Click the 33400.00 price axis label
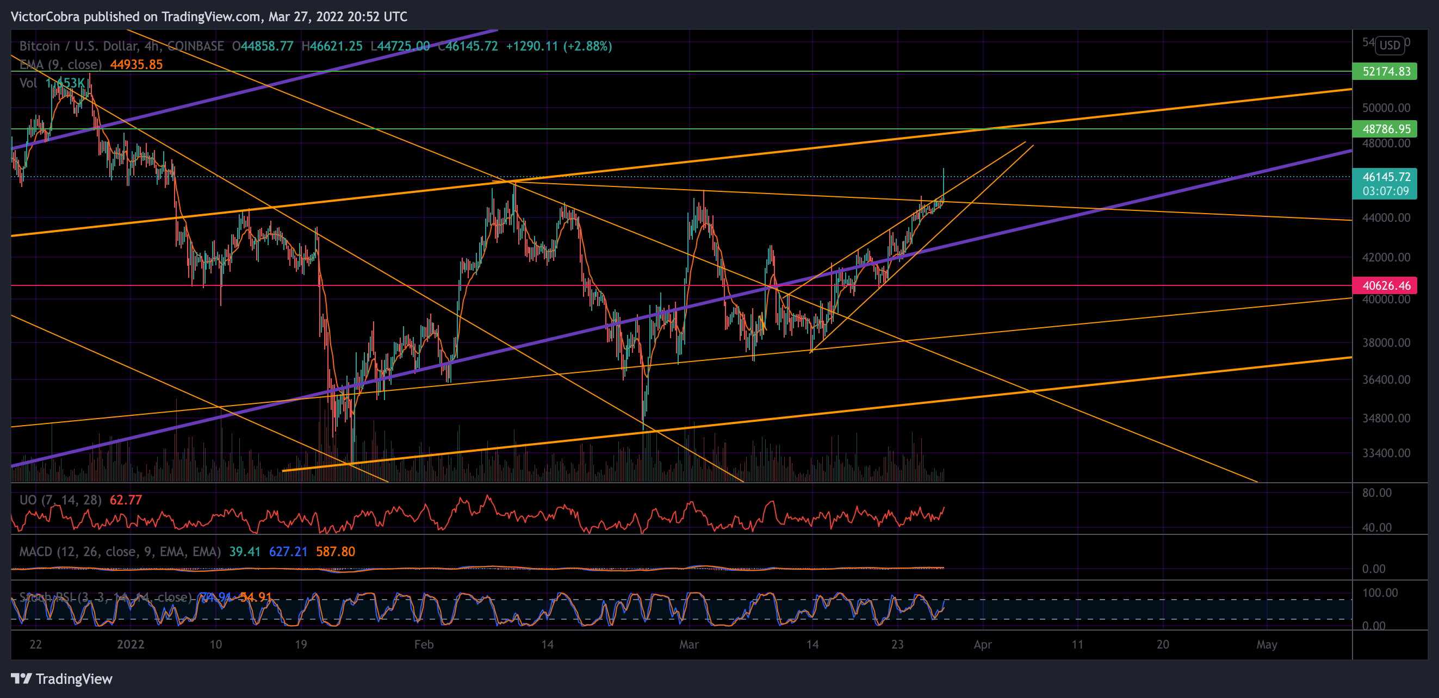Viewport: 1439px width, 698px height. click(x=1386, y=453)
